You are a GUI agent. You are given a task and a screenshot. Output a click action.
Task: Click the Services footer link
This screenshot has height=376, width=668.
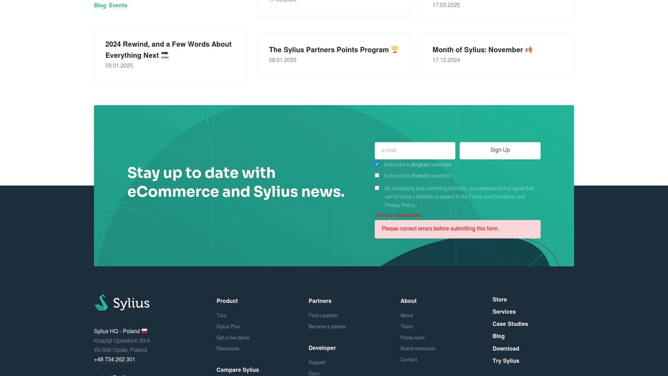(x=504, y=312)
